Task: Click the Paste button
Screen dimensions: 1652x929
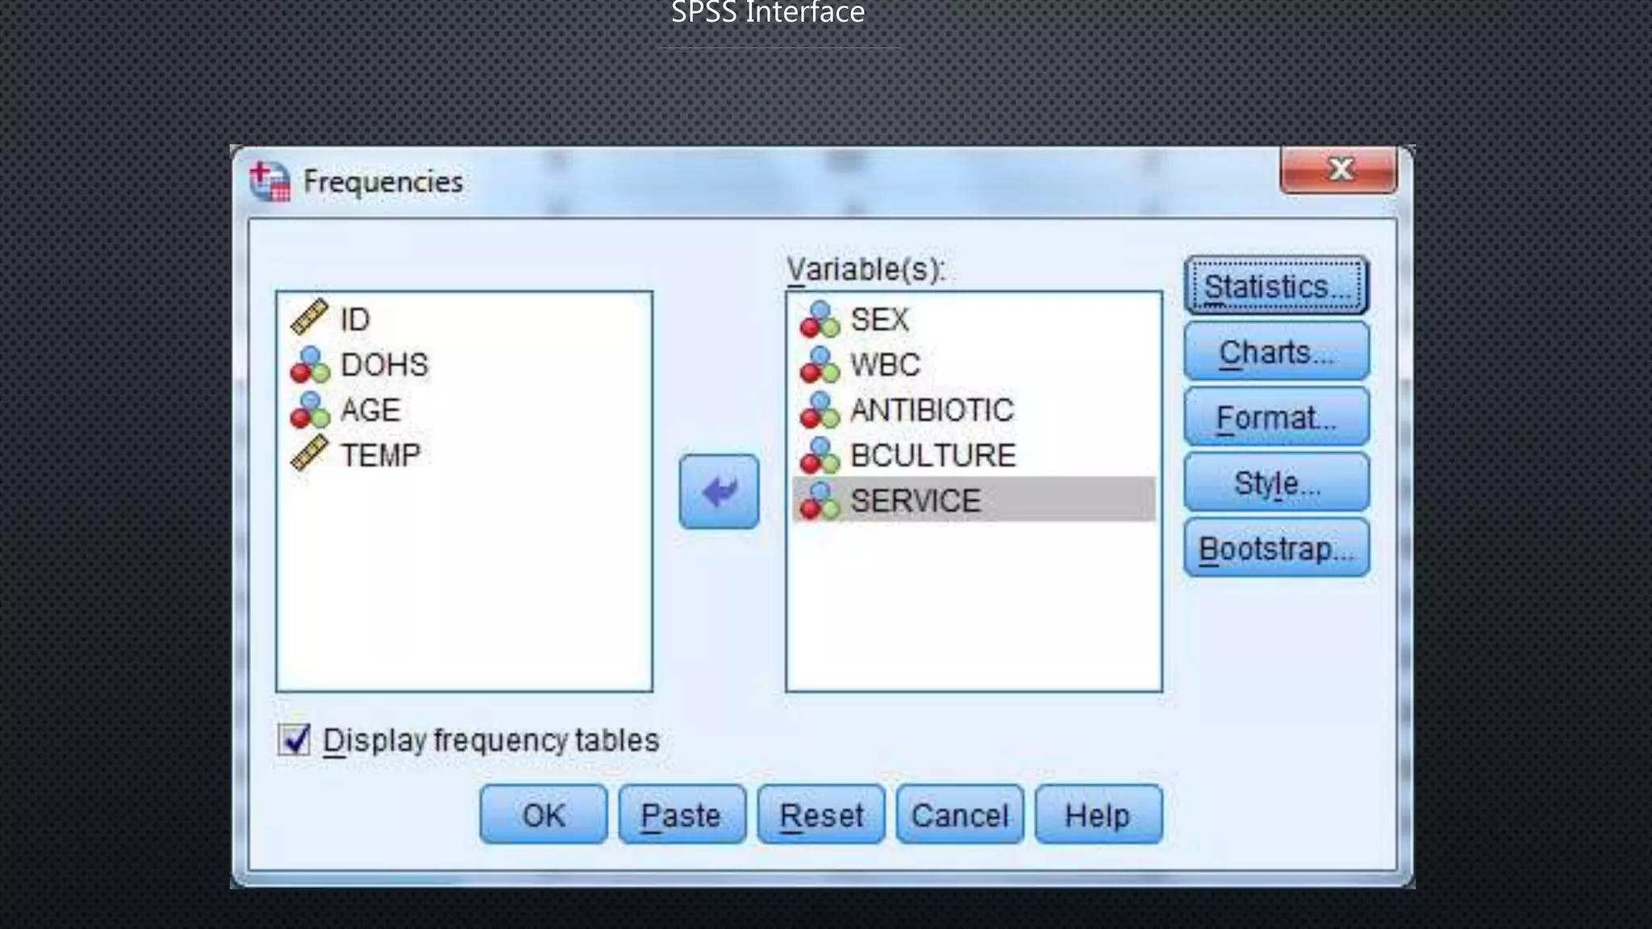Action: [682, 814]
